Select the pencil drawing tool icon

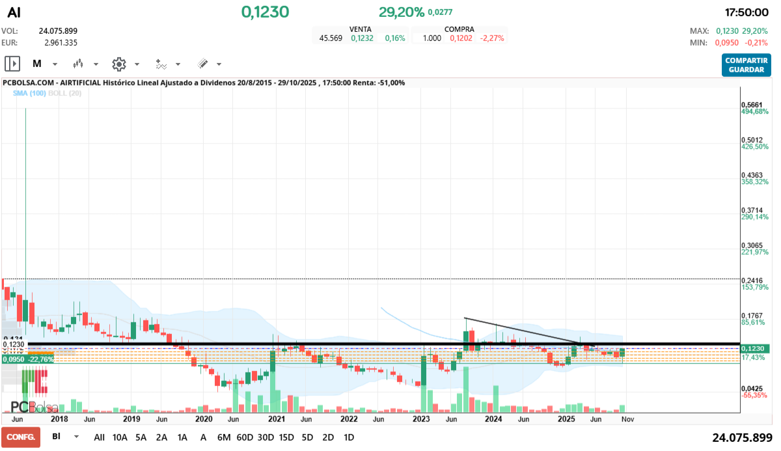(x=202, y=64)
